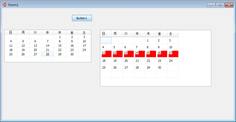Click the 水 header in the smaller calendar
236x122 pixels.
tap(48, 33)
